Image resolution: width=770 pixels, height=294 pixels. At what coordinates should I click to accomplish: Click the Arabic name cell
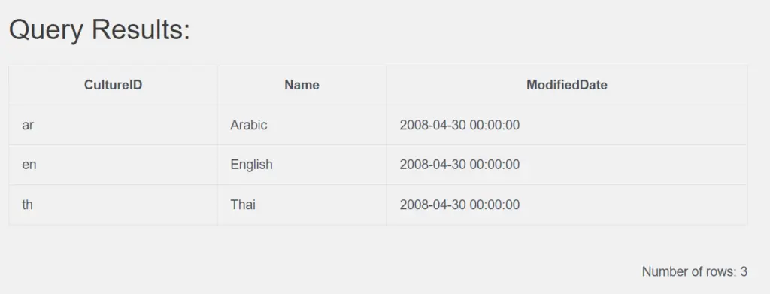coord(302,125)
